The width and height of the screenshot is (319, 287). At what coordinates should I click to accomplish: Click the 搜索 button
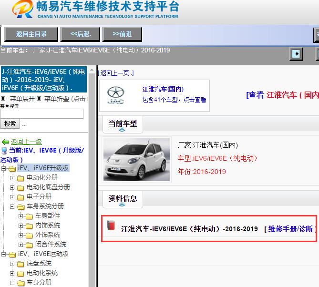(10, 123)
